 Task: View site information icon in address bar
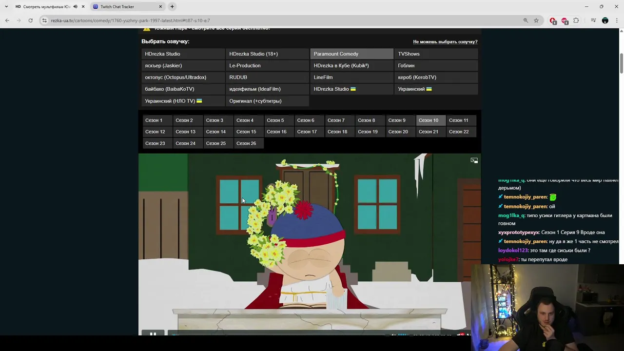(45, 20)
